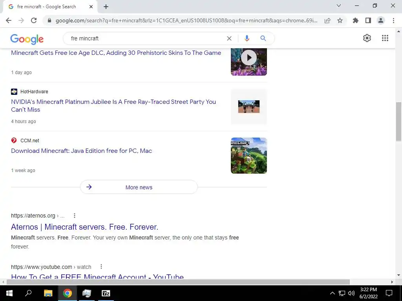Screen dimensions: 402x301
Task: Open the volume tray icon
Action: [x=351, y=293]
